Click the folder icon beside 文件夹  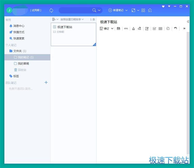pyautogui.click(x=11, y=51)
